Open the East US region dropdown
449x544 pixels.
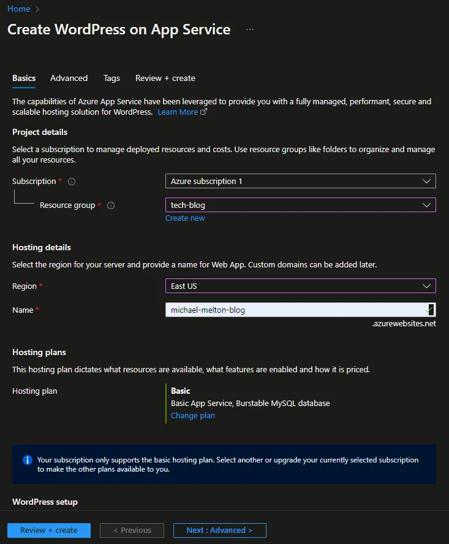tap(300, 286)
